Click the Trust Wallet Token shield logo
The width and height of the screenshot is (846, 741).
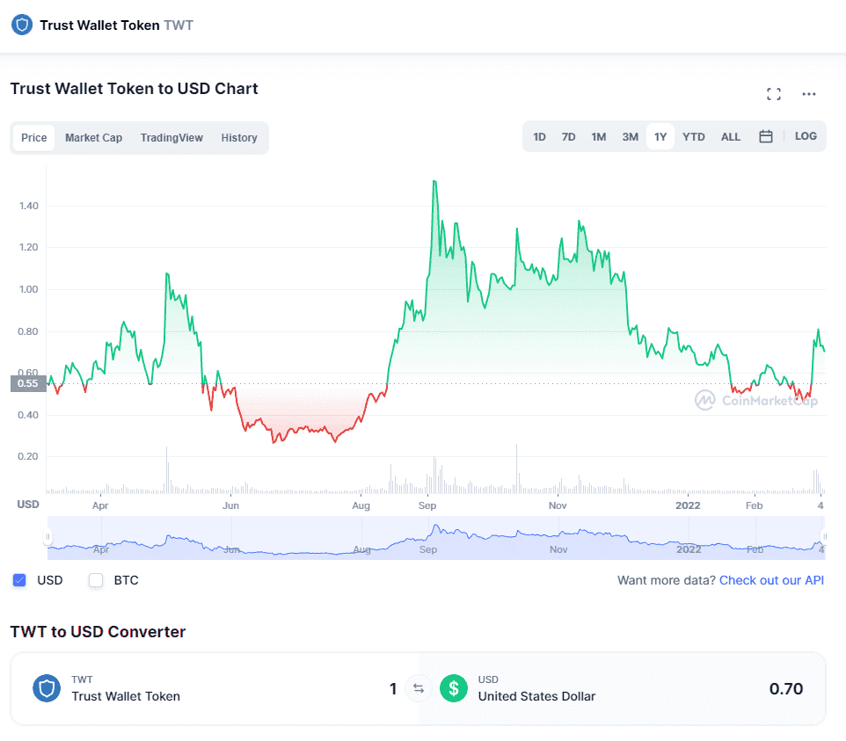coord(21,25)
